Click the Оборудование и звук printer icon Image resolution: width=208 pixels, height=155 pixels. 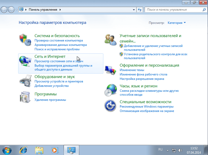pyautogui.click(x=25, y=81)
